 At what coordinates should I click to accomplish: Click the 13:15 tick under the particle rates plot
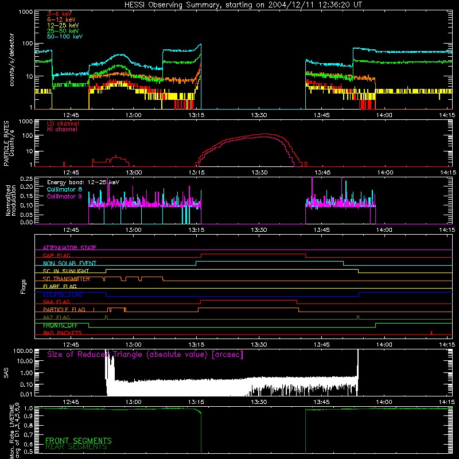tap(196, 173)
